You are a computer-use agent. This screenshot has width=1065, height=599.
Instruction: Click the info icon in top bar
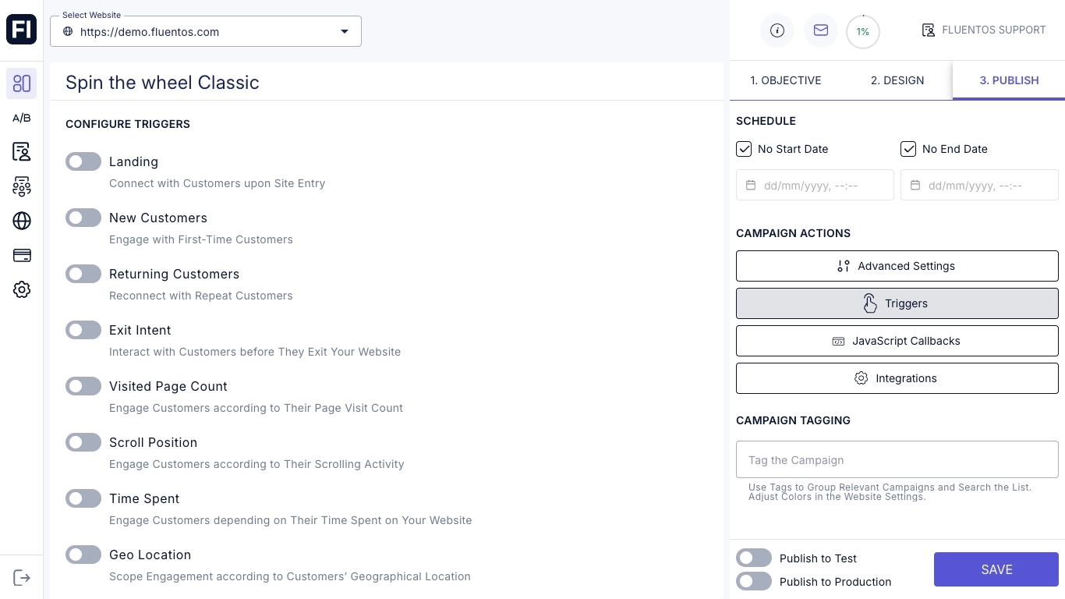tap(777, 30)
